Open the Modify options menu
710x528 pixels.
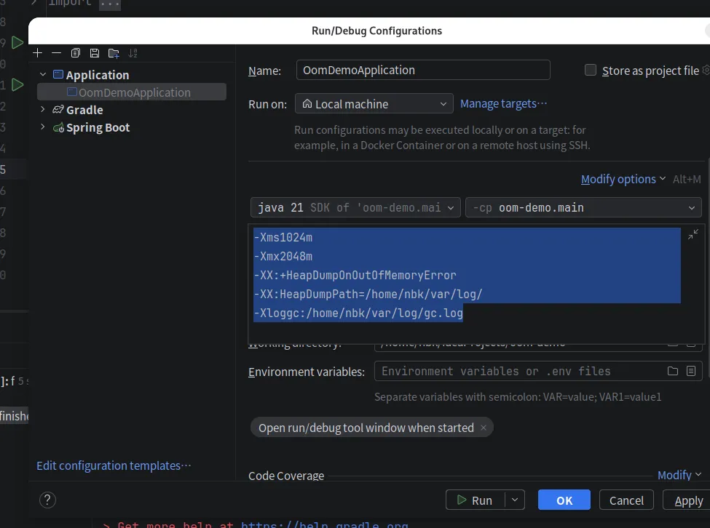point(623,179)
